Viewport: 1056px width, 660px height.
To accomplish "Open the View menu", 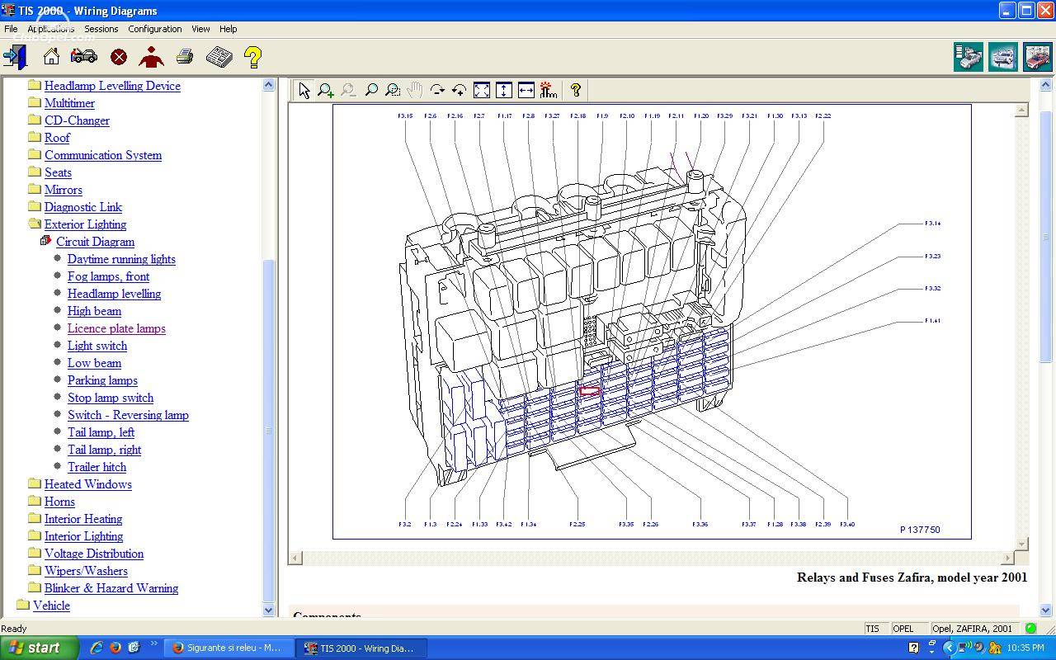I will (x=200, y=29).
